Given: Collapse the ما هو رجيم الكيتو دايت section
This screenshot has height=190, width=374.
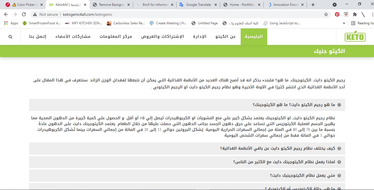Looking at the screenshot, I should pyautogui.click(x=187, y=105).
